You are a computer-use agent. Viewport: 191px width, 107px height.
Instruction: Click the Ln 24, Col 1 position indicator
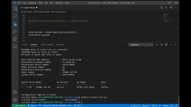tap(135, 106)
